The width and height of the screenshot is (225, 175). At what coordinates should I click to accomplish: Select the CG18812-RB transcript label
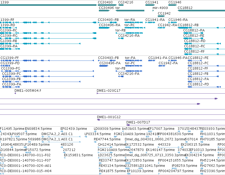point(188,25)
